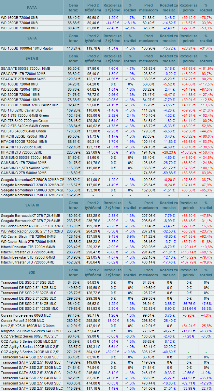Select Kingston SSDNow V-Series 64GB MLC
Screen dimensions: 214x391
click(31, 331)
